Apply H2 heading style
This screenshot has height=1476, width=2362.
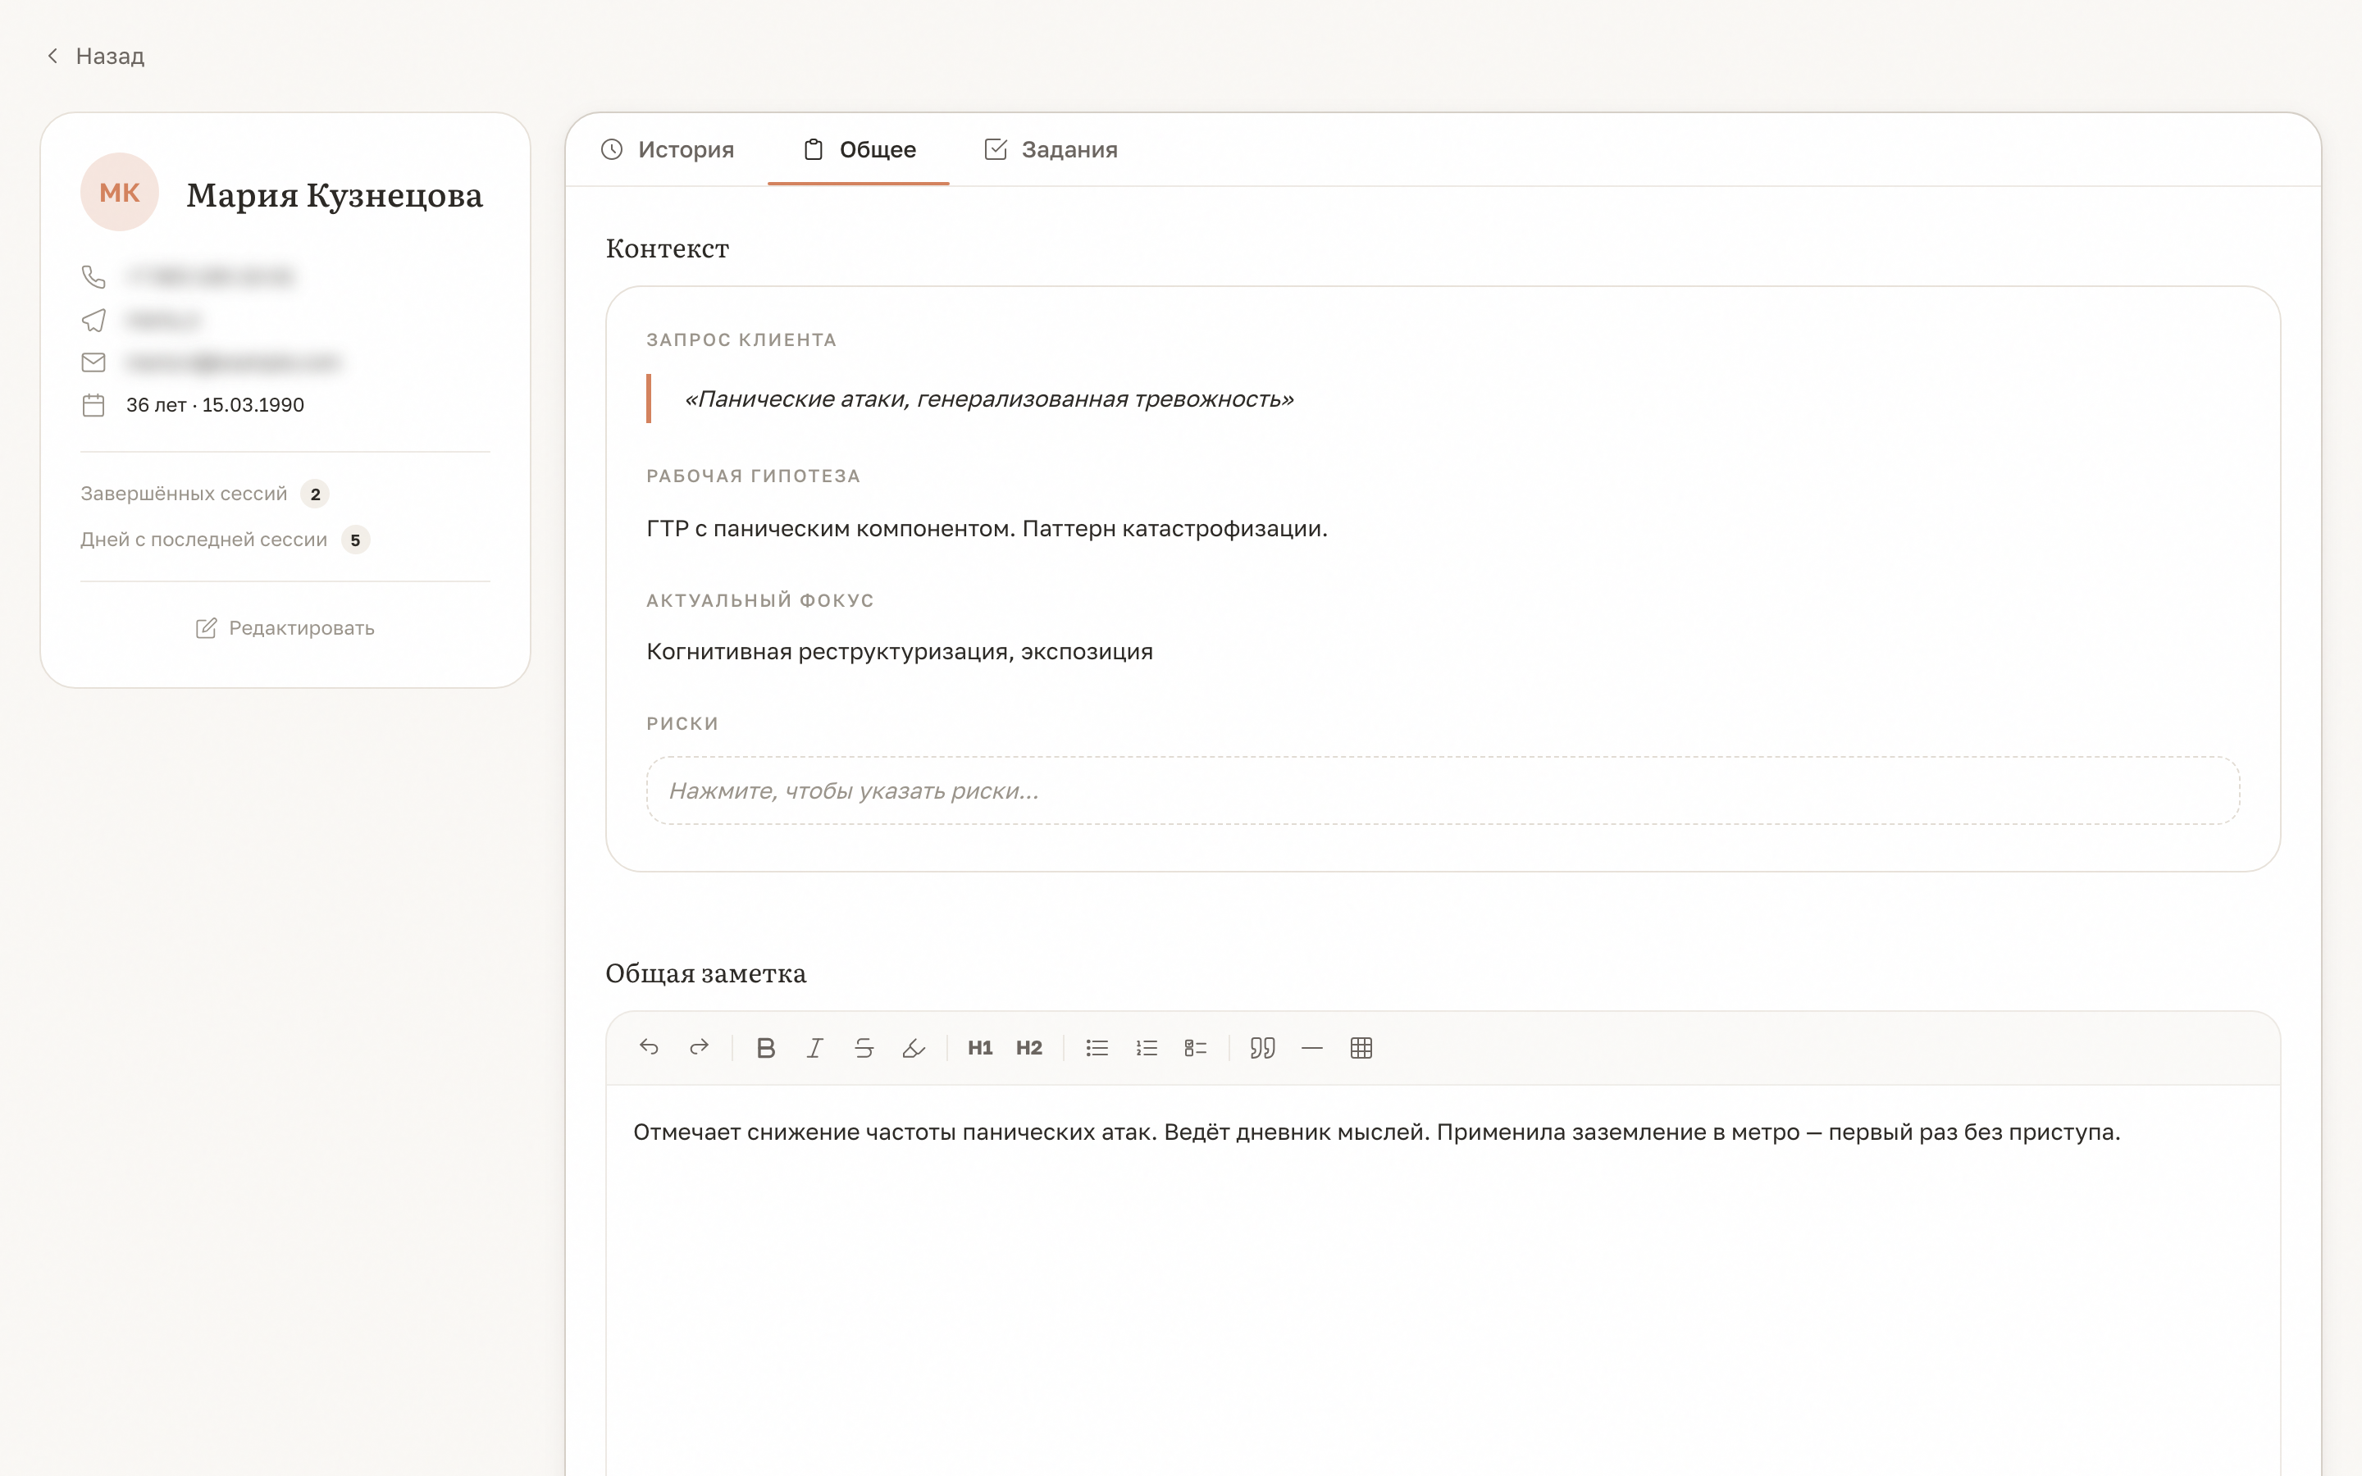(1028, 1047)
